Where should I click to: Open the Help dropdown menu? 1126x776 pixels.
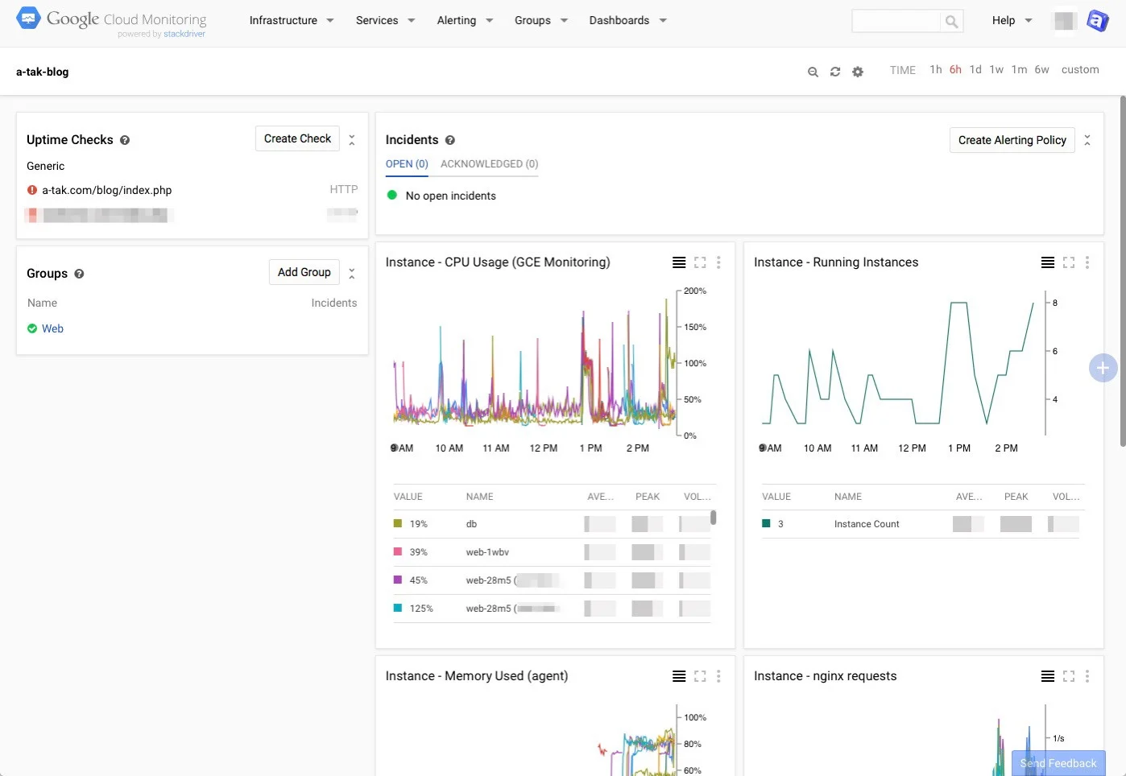[x=1012, y=20]
